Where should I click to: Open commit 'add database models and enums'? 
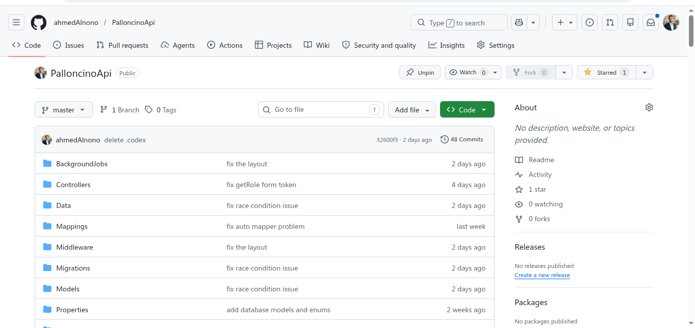278,310
